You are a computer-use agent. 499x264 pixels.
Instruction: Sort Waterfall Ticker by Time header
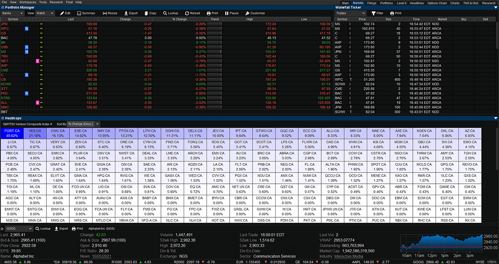click(416, 19)
